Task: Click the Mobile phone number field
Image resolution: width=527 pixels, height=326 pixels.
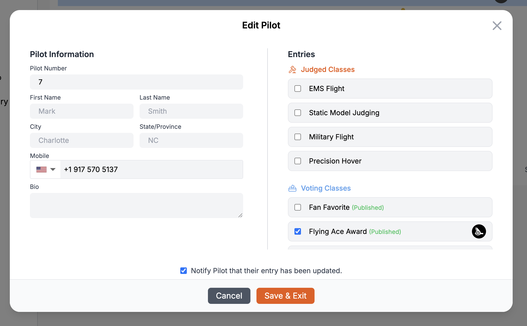Action: (151, 170)
